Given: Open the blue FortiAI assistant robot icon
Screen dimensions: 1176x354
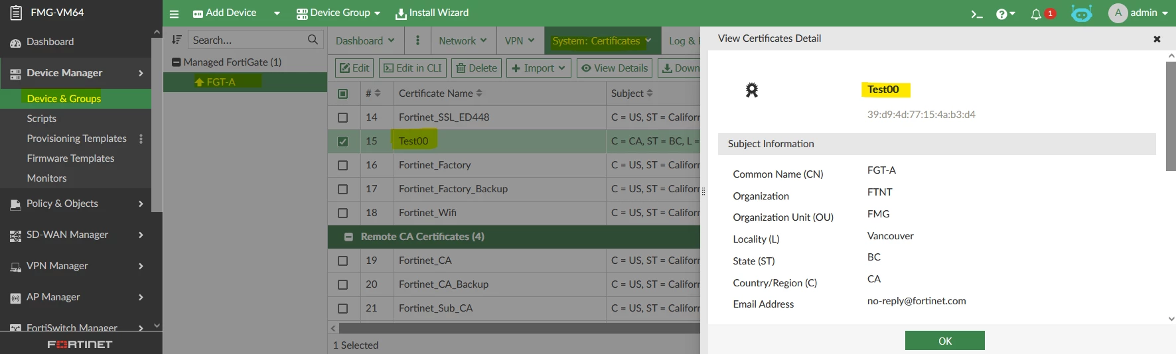Looking at the screenshot, I should [x=1081, y=13].
